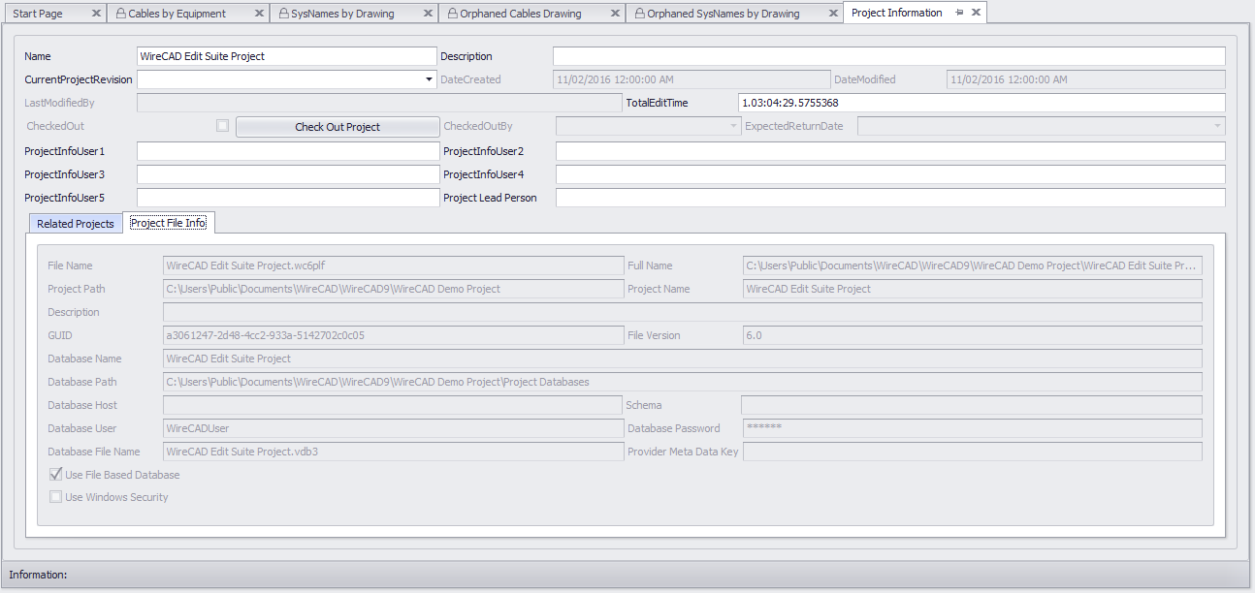The width and height of the screenshot is (1255, 593).
Task: Click the GUID field
Action: [393, 335]
